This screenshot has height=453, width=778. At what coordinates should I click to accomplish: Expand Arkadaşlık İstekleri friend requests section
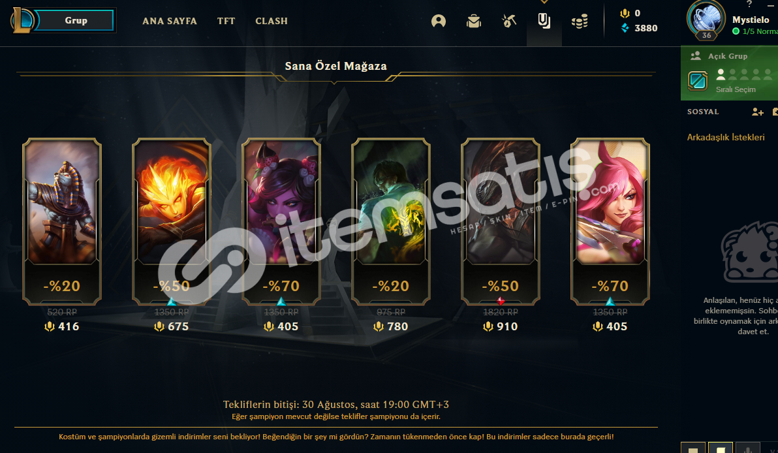coord(725,138)
